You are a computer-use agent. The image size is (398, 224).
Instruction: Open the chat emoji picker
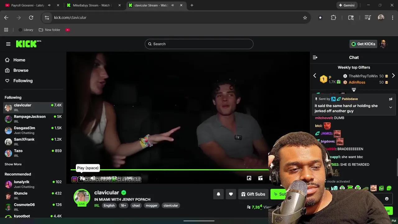pyautogui.click(x=387, y=199)
